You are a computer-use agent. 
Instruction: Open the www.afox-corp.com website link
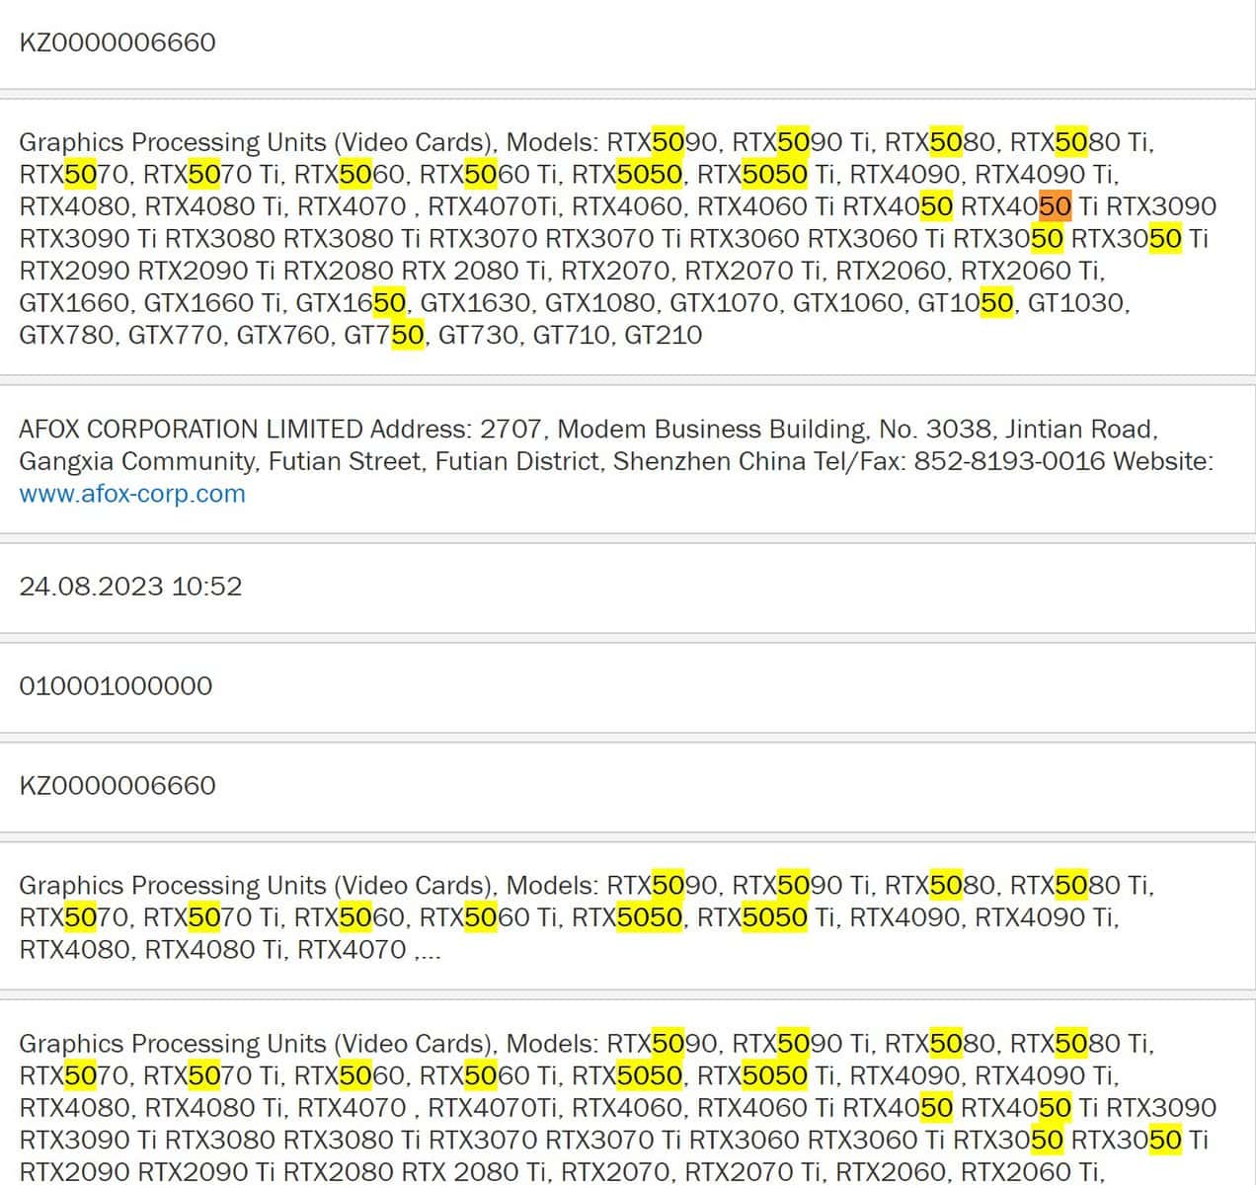[x=132, y=494]
